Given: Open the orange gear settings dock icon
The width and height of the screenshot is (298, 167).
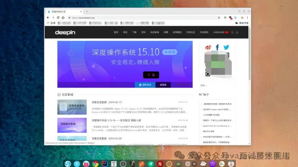Looking at the screenshot, I should click(169, 164).
